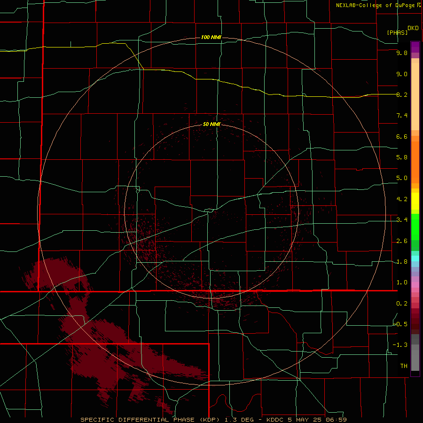The image size is (423, 423).
Task: Pick the bright green segment of color bar
Action: 415,227
